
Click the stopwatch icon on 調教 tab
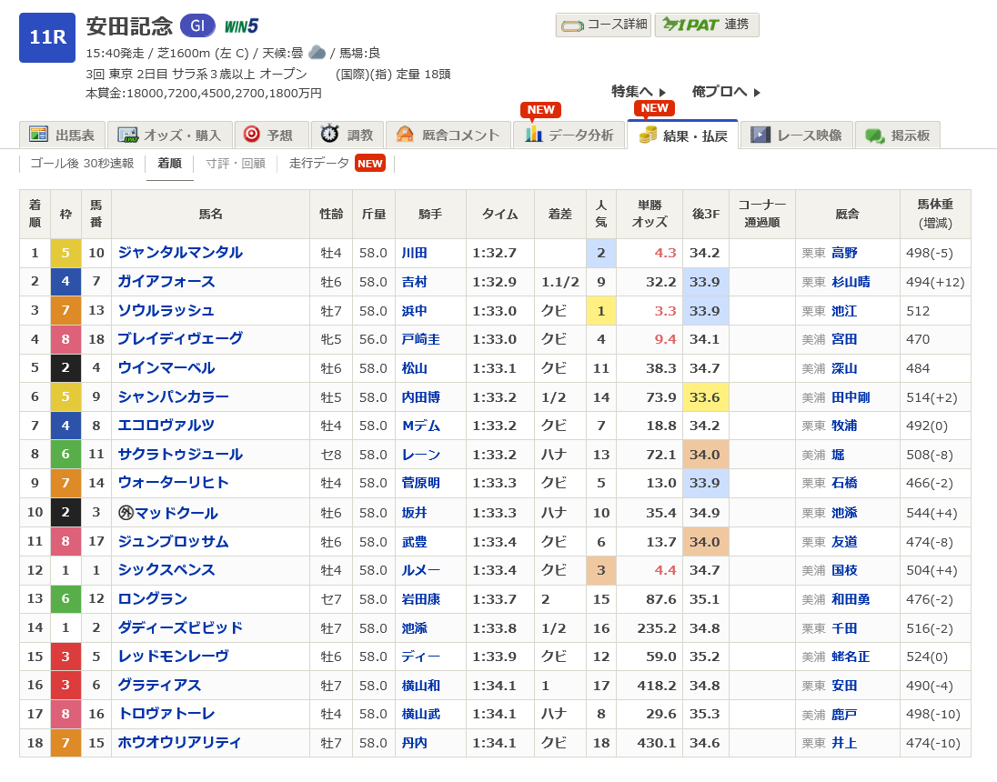[x=329, y=134]
